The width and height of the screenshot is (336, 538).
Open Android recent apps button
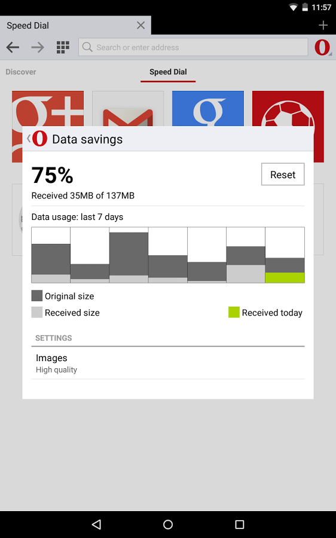pyautogui.click(x=240, y=524)
